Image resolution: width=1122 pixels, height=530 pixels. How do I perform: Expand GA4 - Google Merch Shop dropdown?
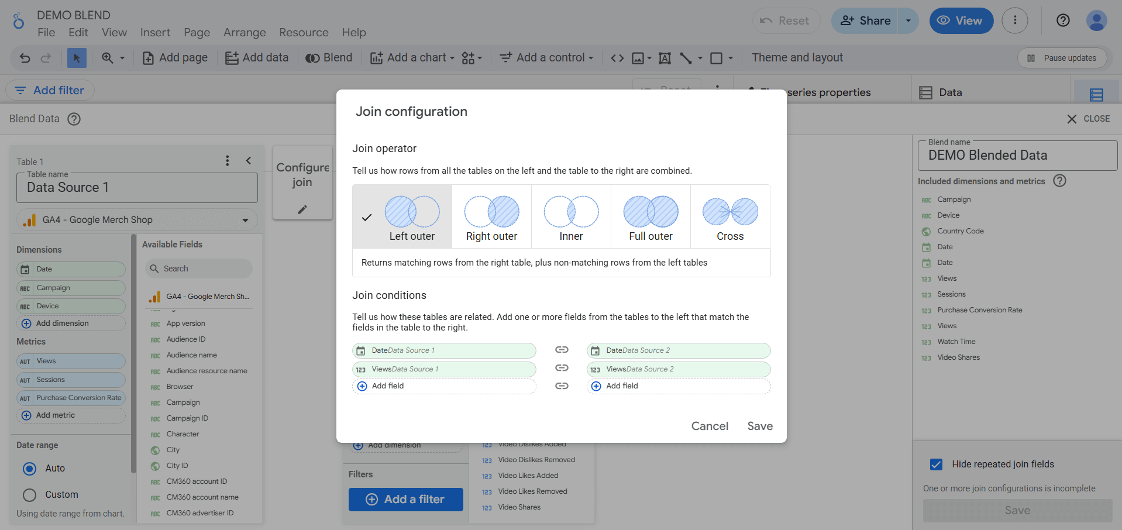pyautogui.click(x=245, y=220)
